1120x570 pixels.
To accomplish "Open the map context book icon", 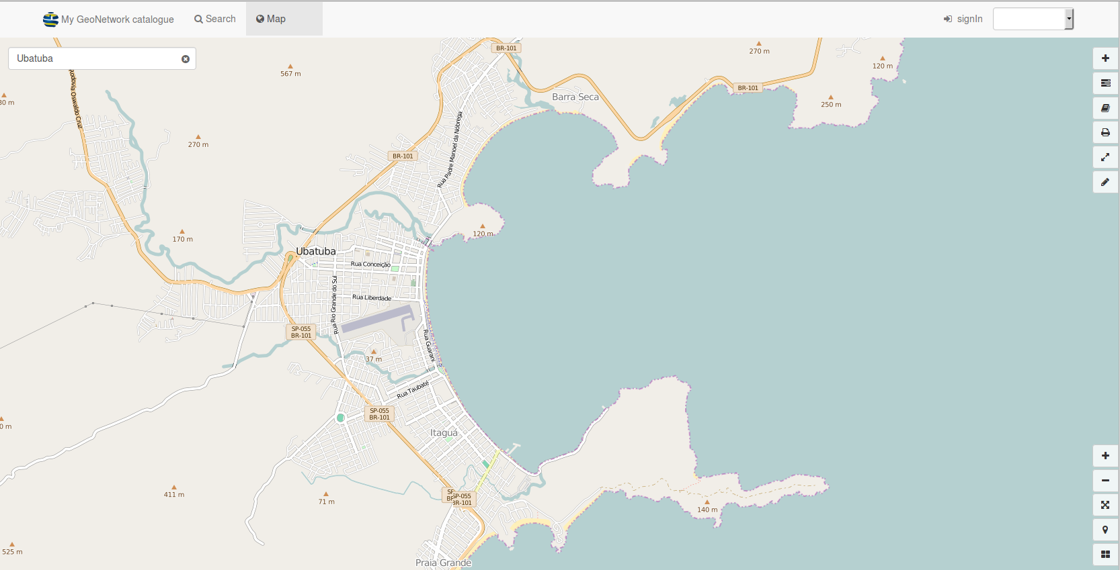I will [x=1105, y=108].
